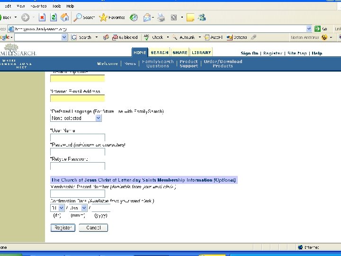This screenshot has width=341, height=256.
Task: Go to the browser Home page icon
Action: pyautogui.click(x=64, y=18)
